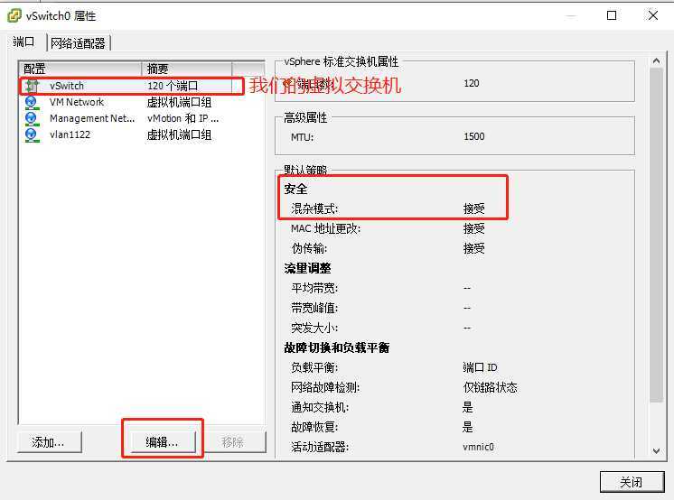This screenshot has height=500, width=674.
Task: Click the 'vMotion 和 IP ...' summary cell
Action: 183,118
